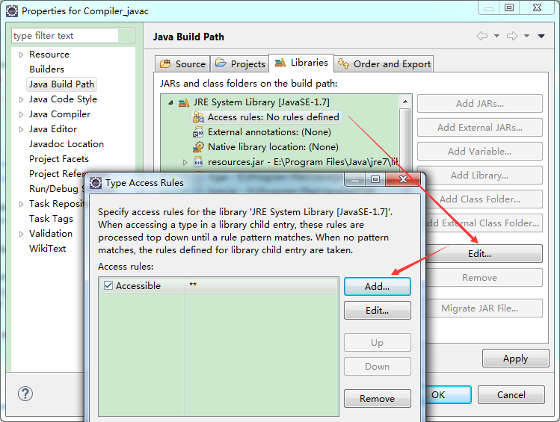Toggle the Accessible rule checkbox

point(108,285)
